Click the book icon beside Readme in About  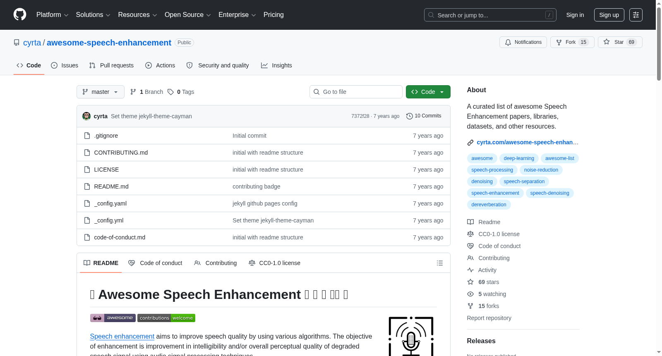coord(470,222)
